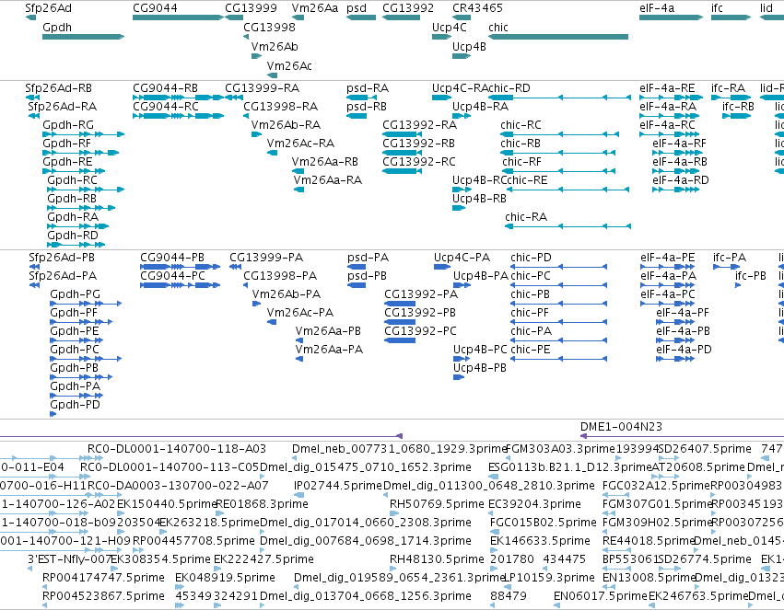Select transcript CG13999-RA
784x610 pixels.
[234, 98]
